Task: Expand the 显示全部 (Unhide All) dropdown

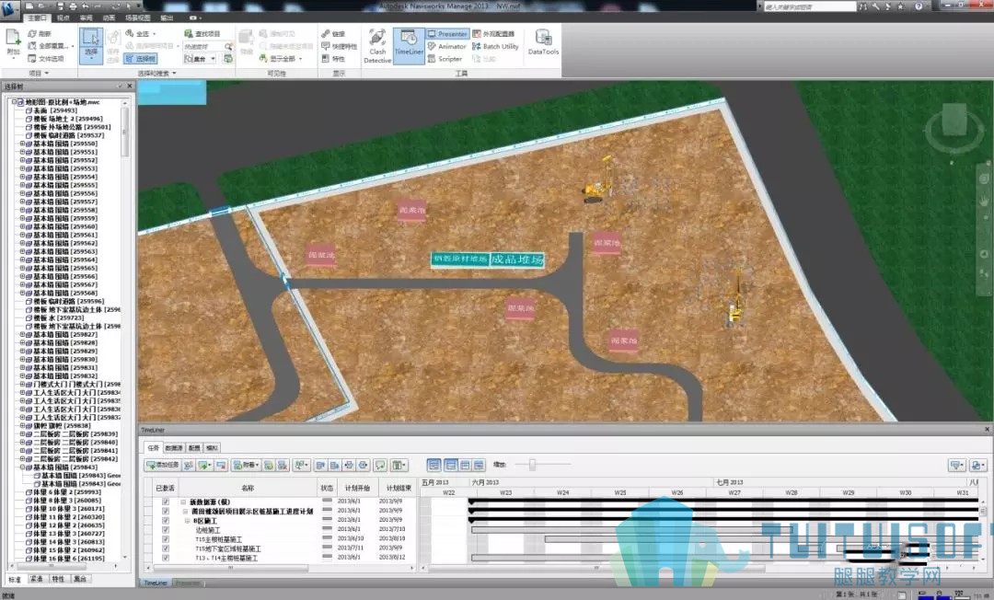Action: pos(300,59)
